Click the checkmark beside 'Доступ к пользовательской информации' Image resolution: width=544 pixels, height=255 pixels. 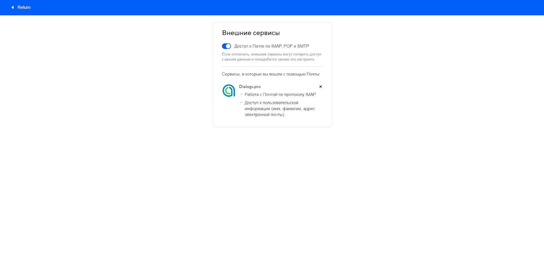pyautogui.click(x=241, y=103)
